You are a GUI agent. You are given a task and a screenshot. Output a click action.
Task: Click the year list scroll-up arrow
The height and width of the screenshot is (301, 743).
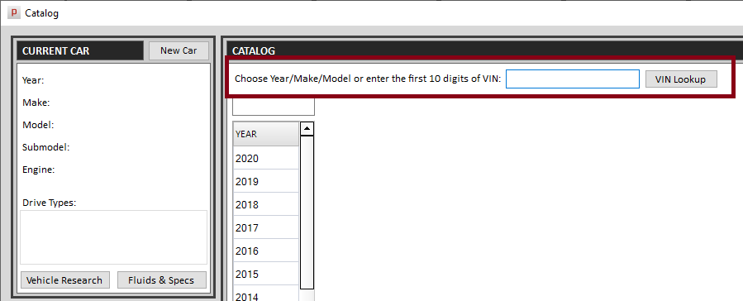[307, 128]
